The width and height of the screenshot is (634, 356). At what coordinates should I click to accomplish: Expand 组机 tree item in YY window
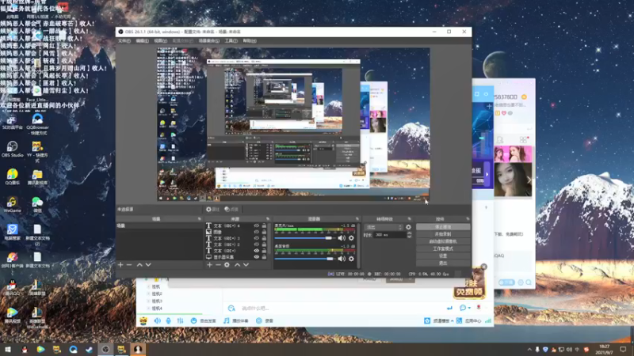point(149,286)
